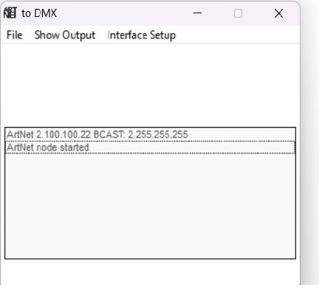
Task: Click the blank panel above the log list
Action: tap(150, 85)
